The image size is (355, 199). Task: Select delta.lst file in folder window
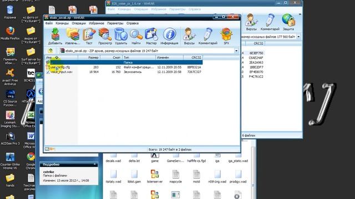(134, 158)
